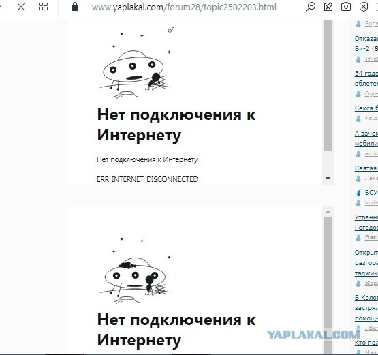Open the sidebar topic starting 'Отказа'
Viewport: 378px width, 355px height.
pyautogui.click(x=366, y=39)
